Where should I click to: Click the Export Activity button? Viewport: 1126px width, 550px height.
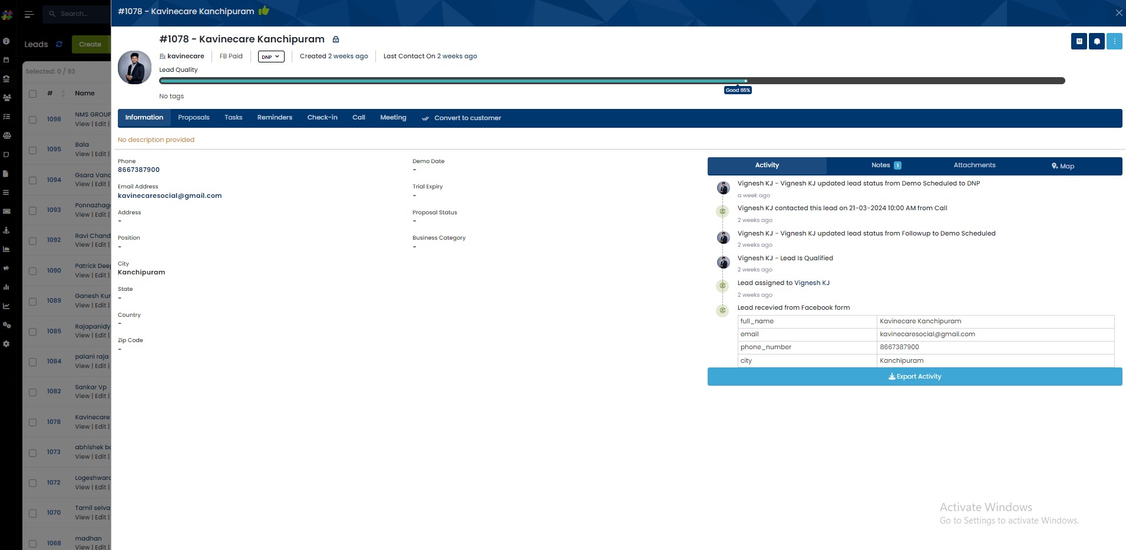[914, 376]
